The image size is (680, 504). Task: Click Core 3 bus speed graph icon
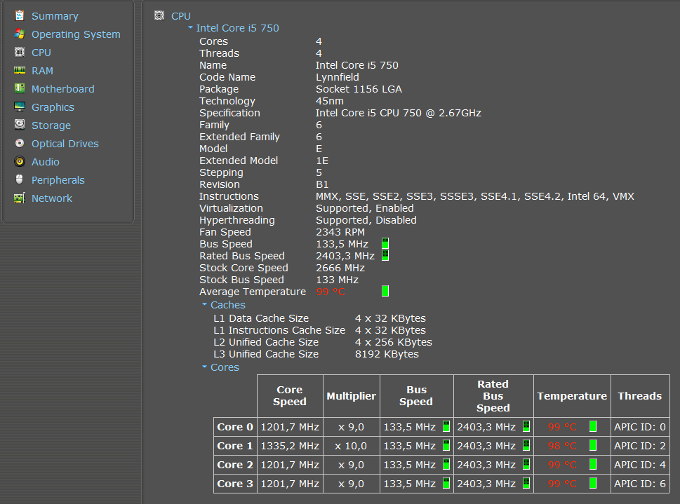446,483
